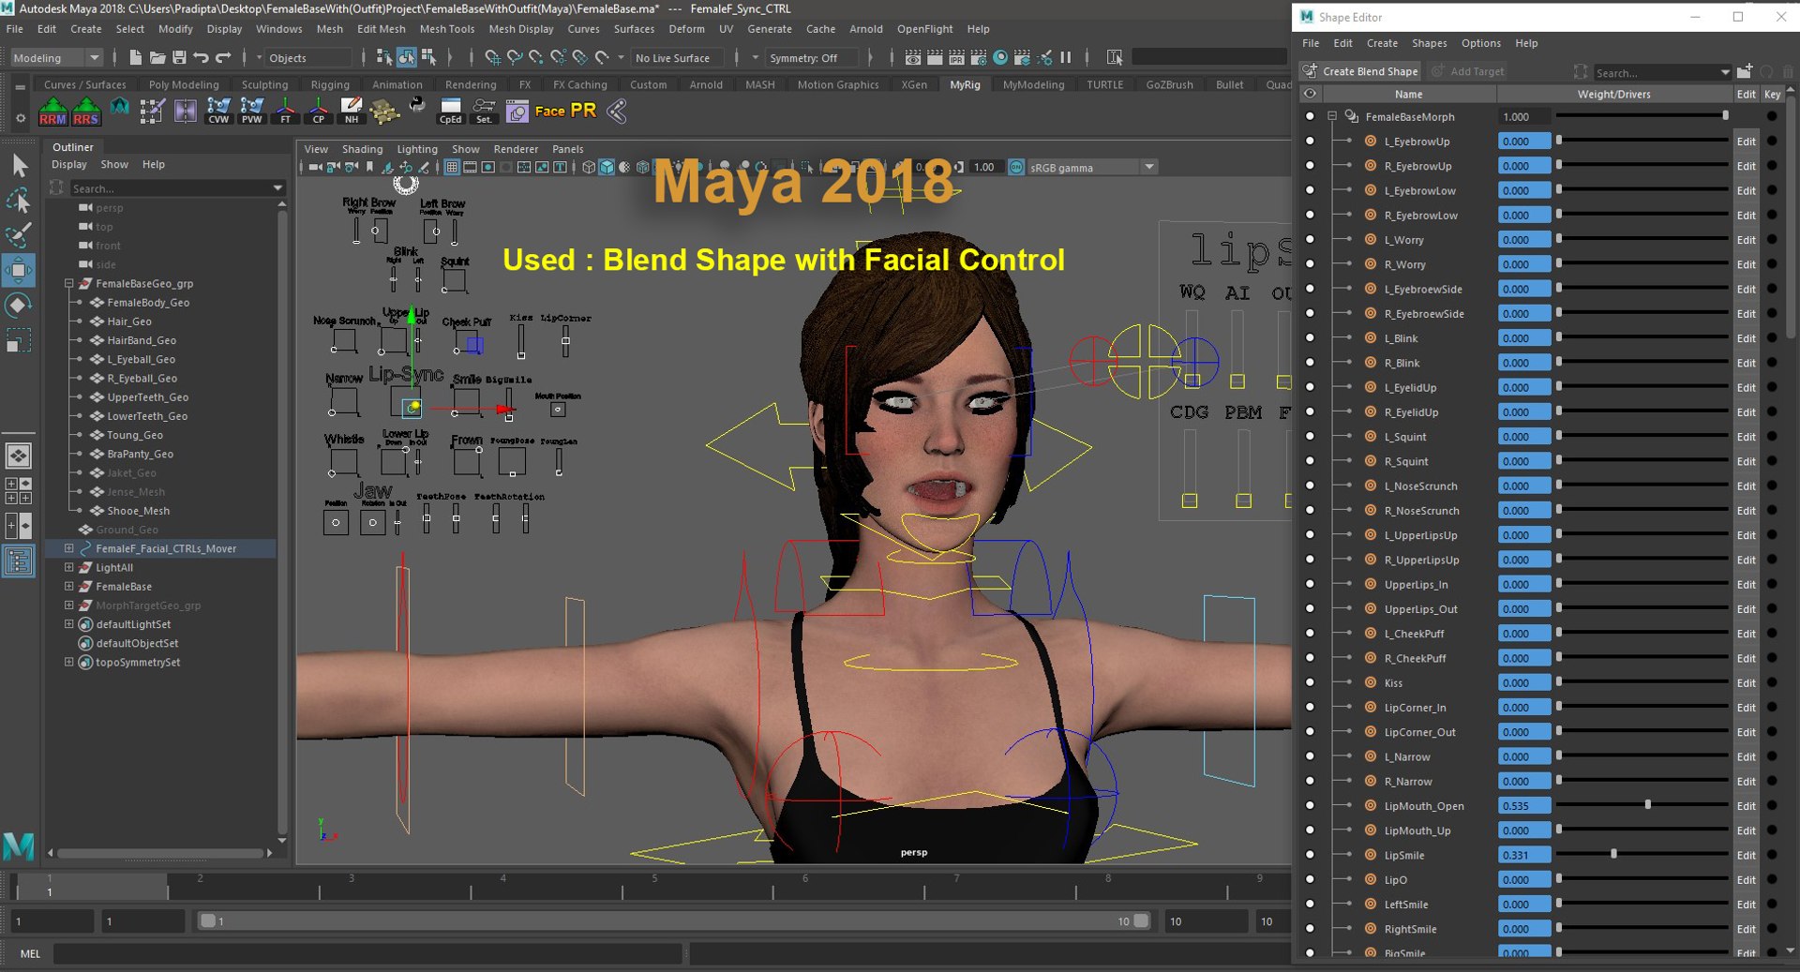Toggle the Key dot for R_Blink
1800x972 pixels.
1772,363
